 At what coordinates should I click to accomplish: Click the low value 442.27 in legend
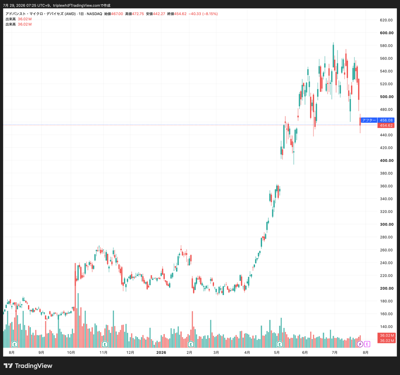click(159, 14)
